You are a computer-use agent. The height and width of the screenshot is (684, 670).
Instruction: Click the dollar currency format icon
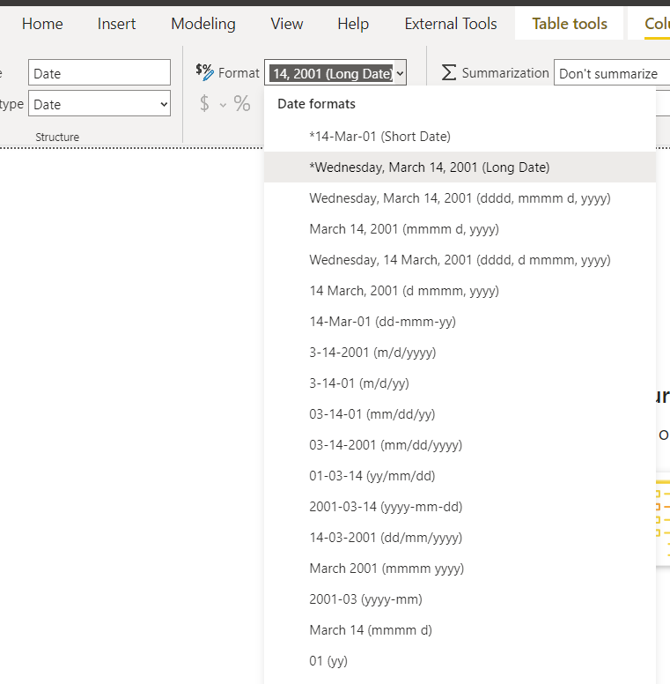(x=204, y=103)
